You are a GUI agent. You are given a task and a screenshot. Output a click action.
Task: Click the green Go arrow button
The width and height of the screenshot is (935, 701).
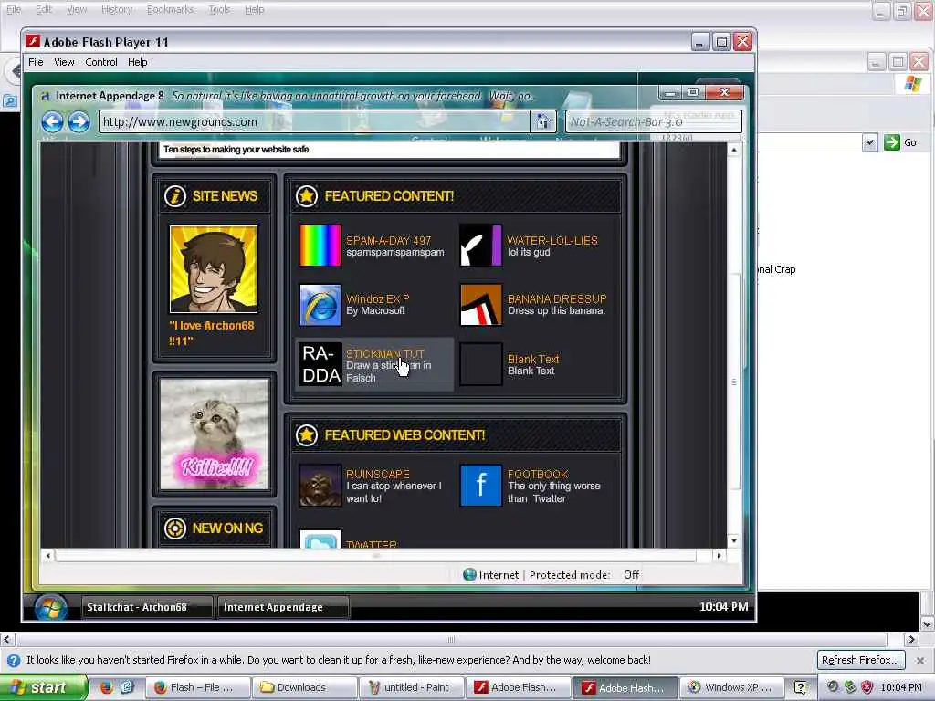click(891, 142)
